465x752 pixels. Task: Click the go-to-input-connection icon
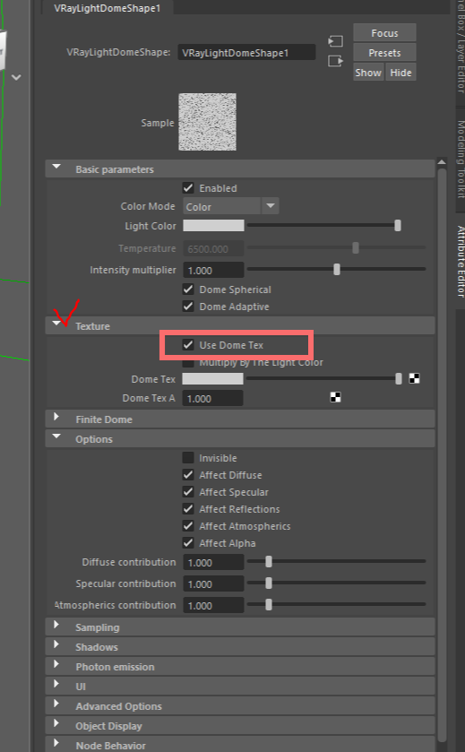(335, 41)
